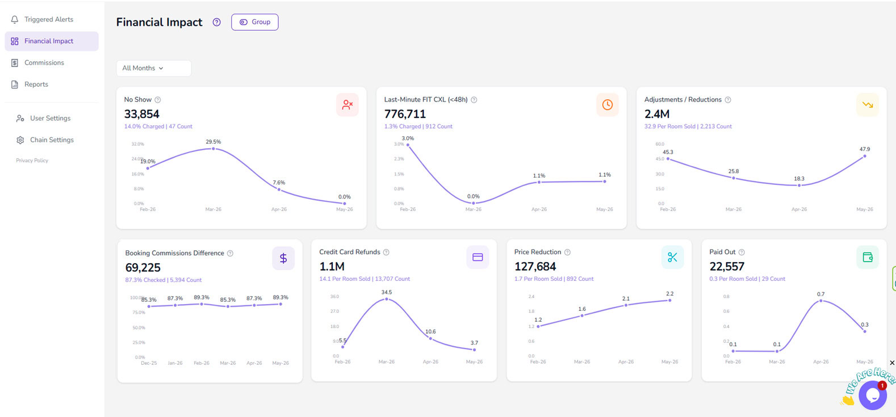Click the 1.6 point on Price Reduction chart

click(x=582, y=315)
